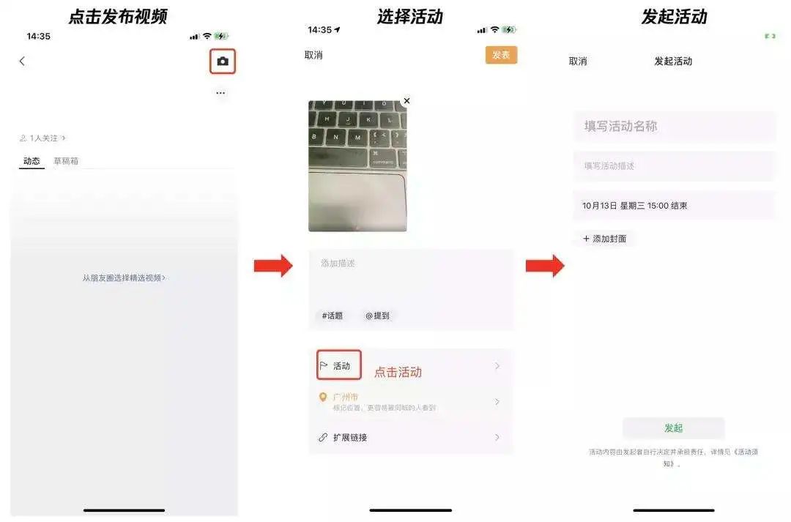Remove the keyboard video thumbnail with X
Image resolution: width=791 pixels, height=522 pixels.
pyautogui.click(x=406, y=101)
